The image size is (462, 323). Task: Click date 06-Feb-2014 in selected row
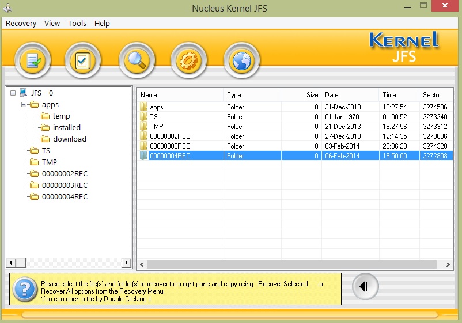(x=342, y=156)
